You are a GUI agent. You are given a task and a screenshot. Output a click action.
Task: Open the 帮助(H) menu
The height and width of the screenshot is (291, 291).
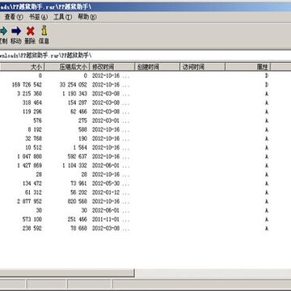click(87, 17)
